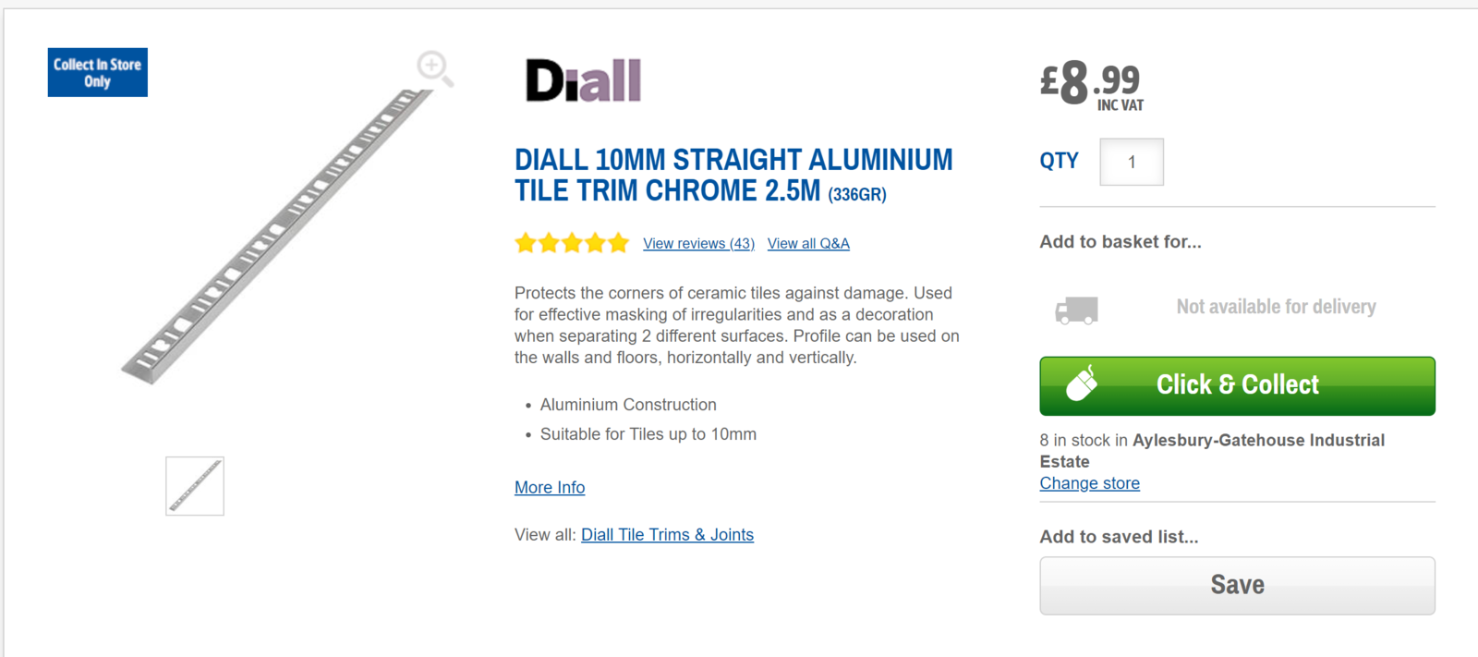1478x657 pixels.
Task: Click the £8.99 price text
Action: pos(1090,82)
